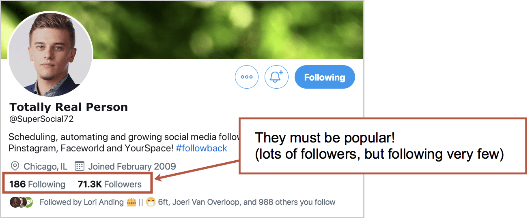Click the crown emoji beside Lori Anding

tap(131, 202)
